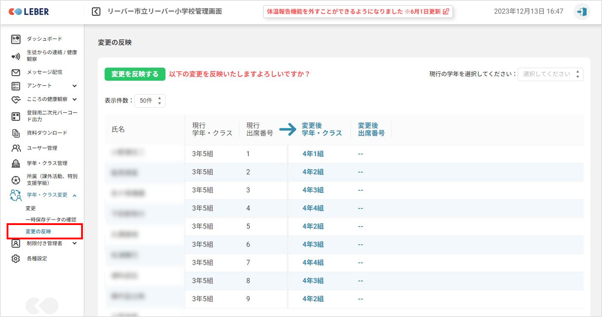Expand the アンケート menu chevron
Image resolution: width=602 pixels, height=317 pixels.
tap(74, 86)
